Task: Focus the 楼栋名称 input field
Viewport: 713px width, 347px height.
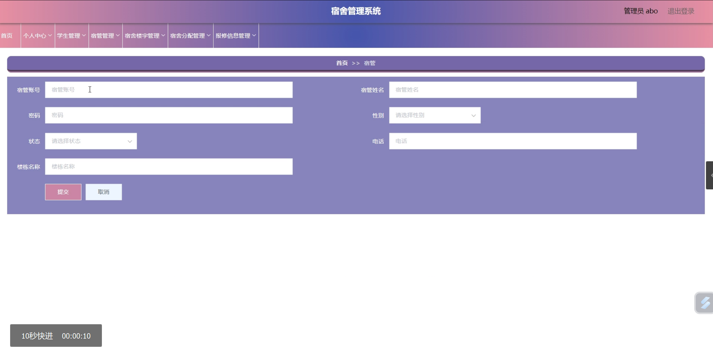Action: coord(169,167)
